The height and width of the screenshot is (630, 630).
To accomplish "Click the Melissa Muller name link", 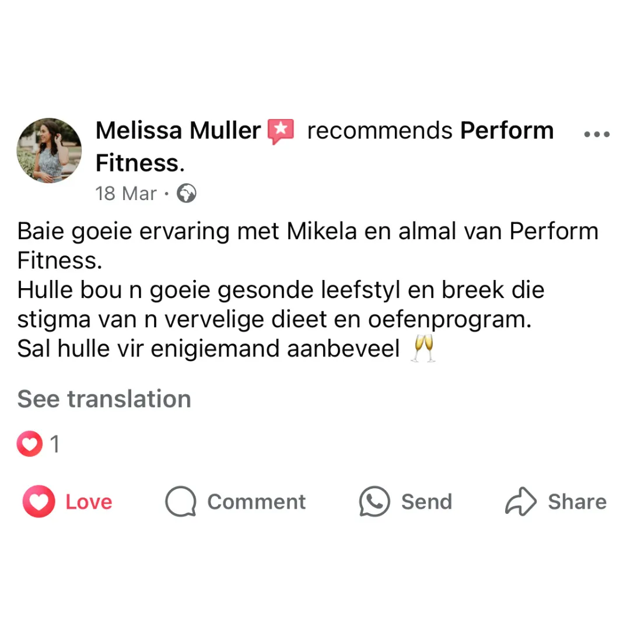I will [178, 131].
